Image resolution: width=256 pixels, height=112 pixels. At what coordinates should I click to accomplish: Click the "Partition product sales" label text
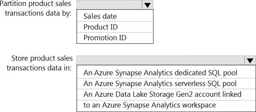[x=36, y=4]
